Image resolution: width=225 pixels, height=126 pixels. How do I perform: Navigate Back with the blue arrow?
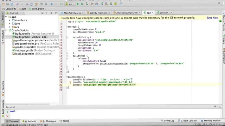click(x=52, y=4)
